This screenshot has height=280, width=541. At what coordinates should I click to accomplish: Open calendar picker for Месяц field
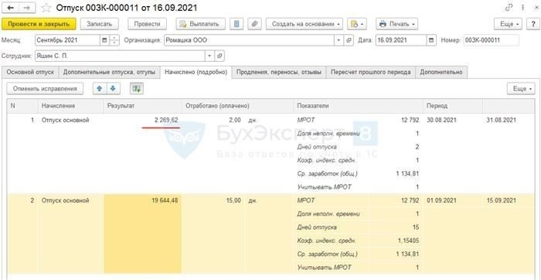click(x=105, y=40)
